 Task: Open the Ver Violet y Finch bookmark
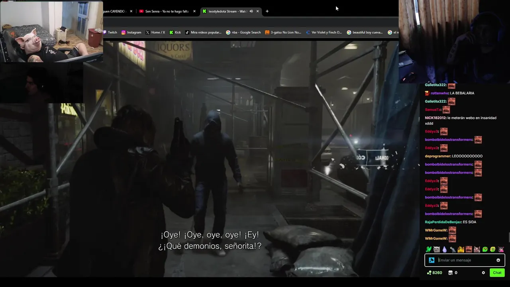tap(324, 32)
